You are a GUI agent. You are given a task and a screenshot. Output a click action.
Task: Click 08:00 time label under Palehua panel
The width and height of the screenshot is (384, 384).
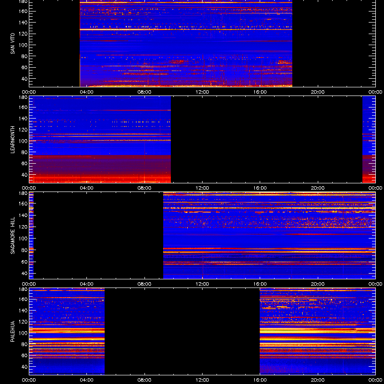tap(144, 380)
